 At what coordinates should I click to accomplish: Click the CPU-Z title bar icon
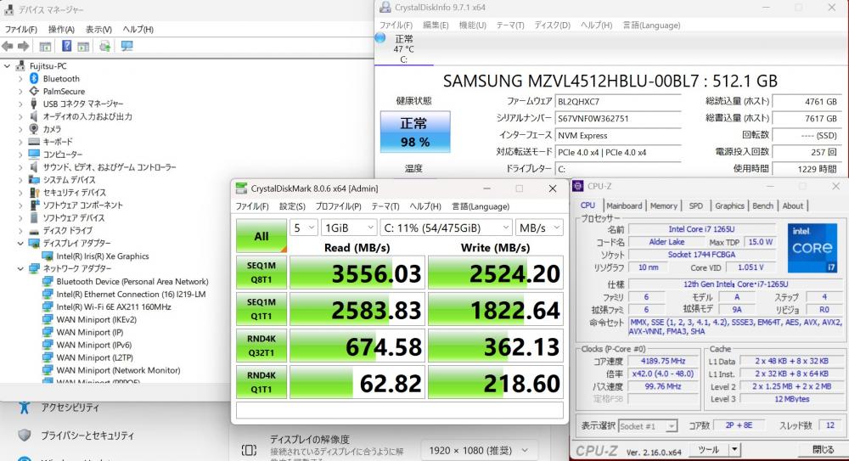tap(577, 186)
